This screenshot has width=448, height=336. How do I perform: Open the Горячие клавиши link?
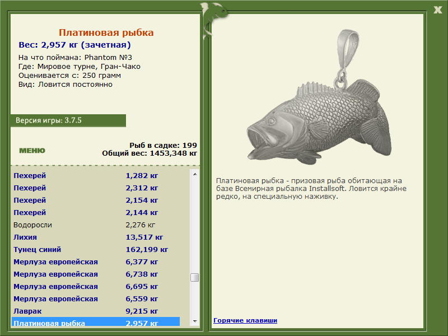click(x=245, y=320)
